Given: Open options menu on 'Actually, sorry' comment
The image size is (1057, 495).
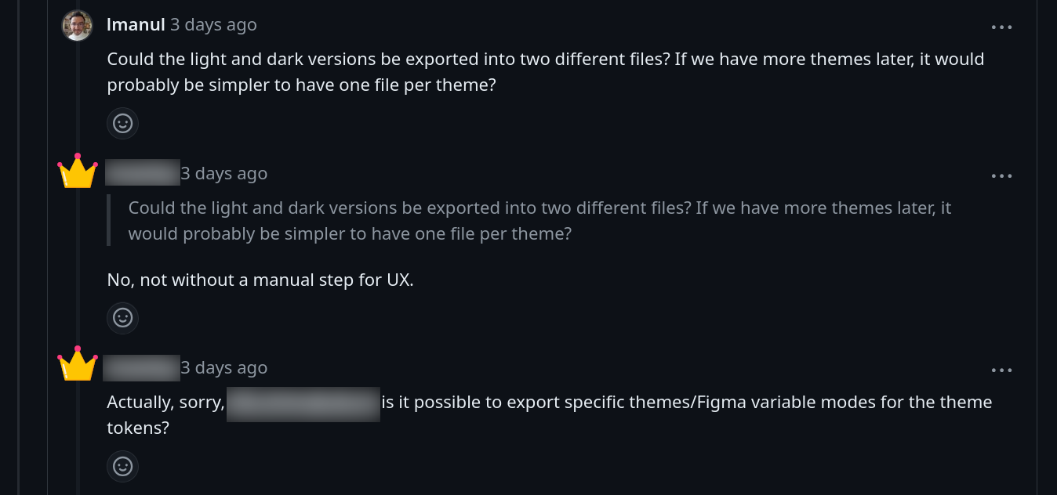Looking at the screenshot, I should pos(1001,370).
